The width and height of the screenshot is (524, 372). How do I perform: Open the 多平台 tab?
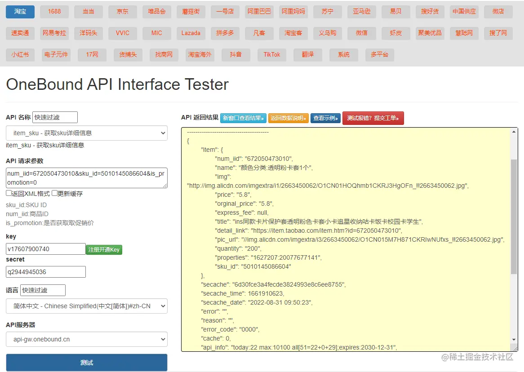click(x=379, y=54)
